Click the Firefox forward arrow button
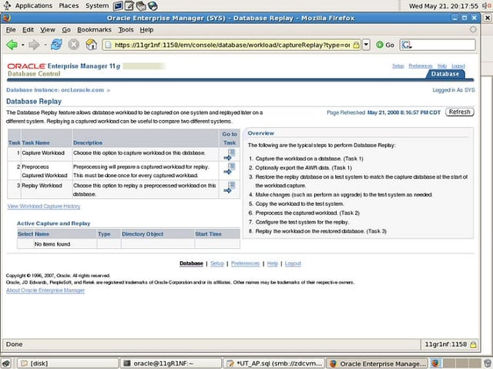Screen dimensions: 493x369 click(34, 45)
